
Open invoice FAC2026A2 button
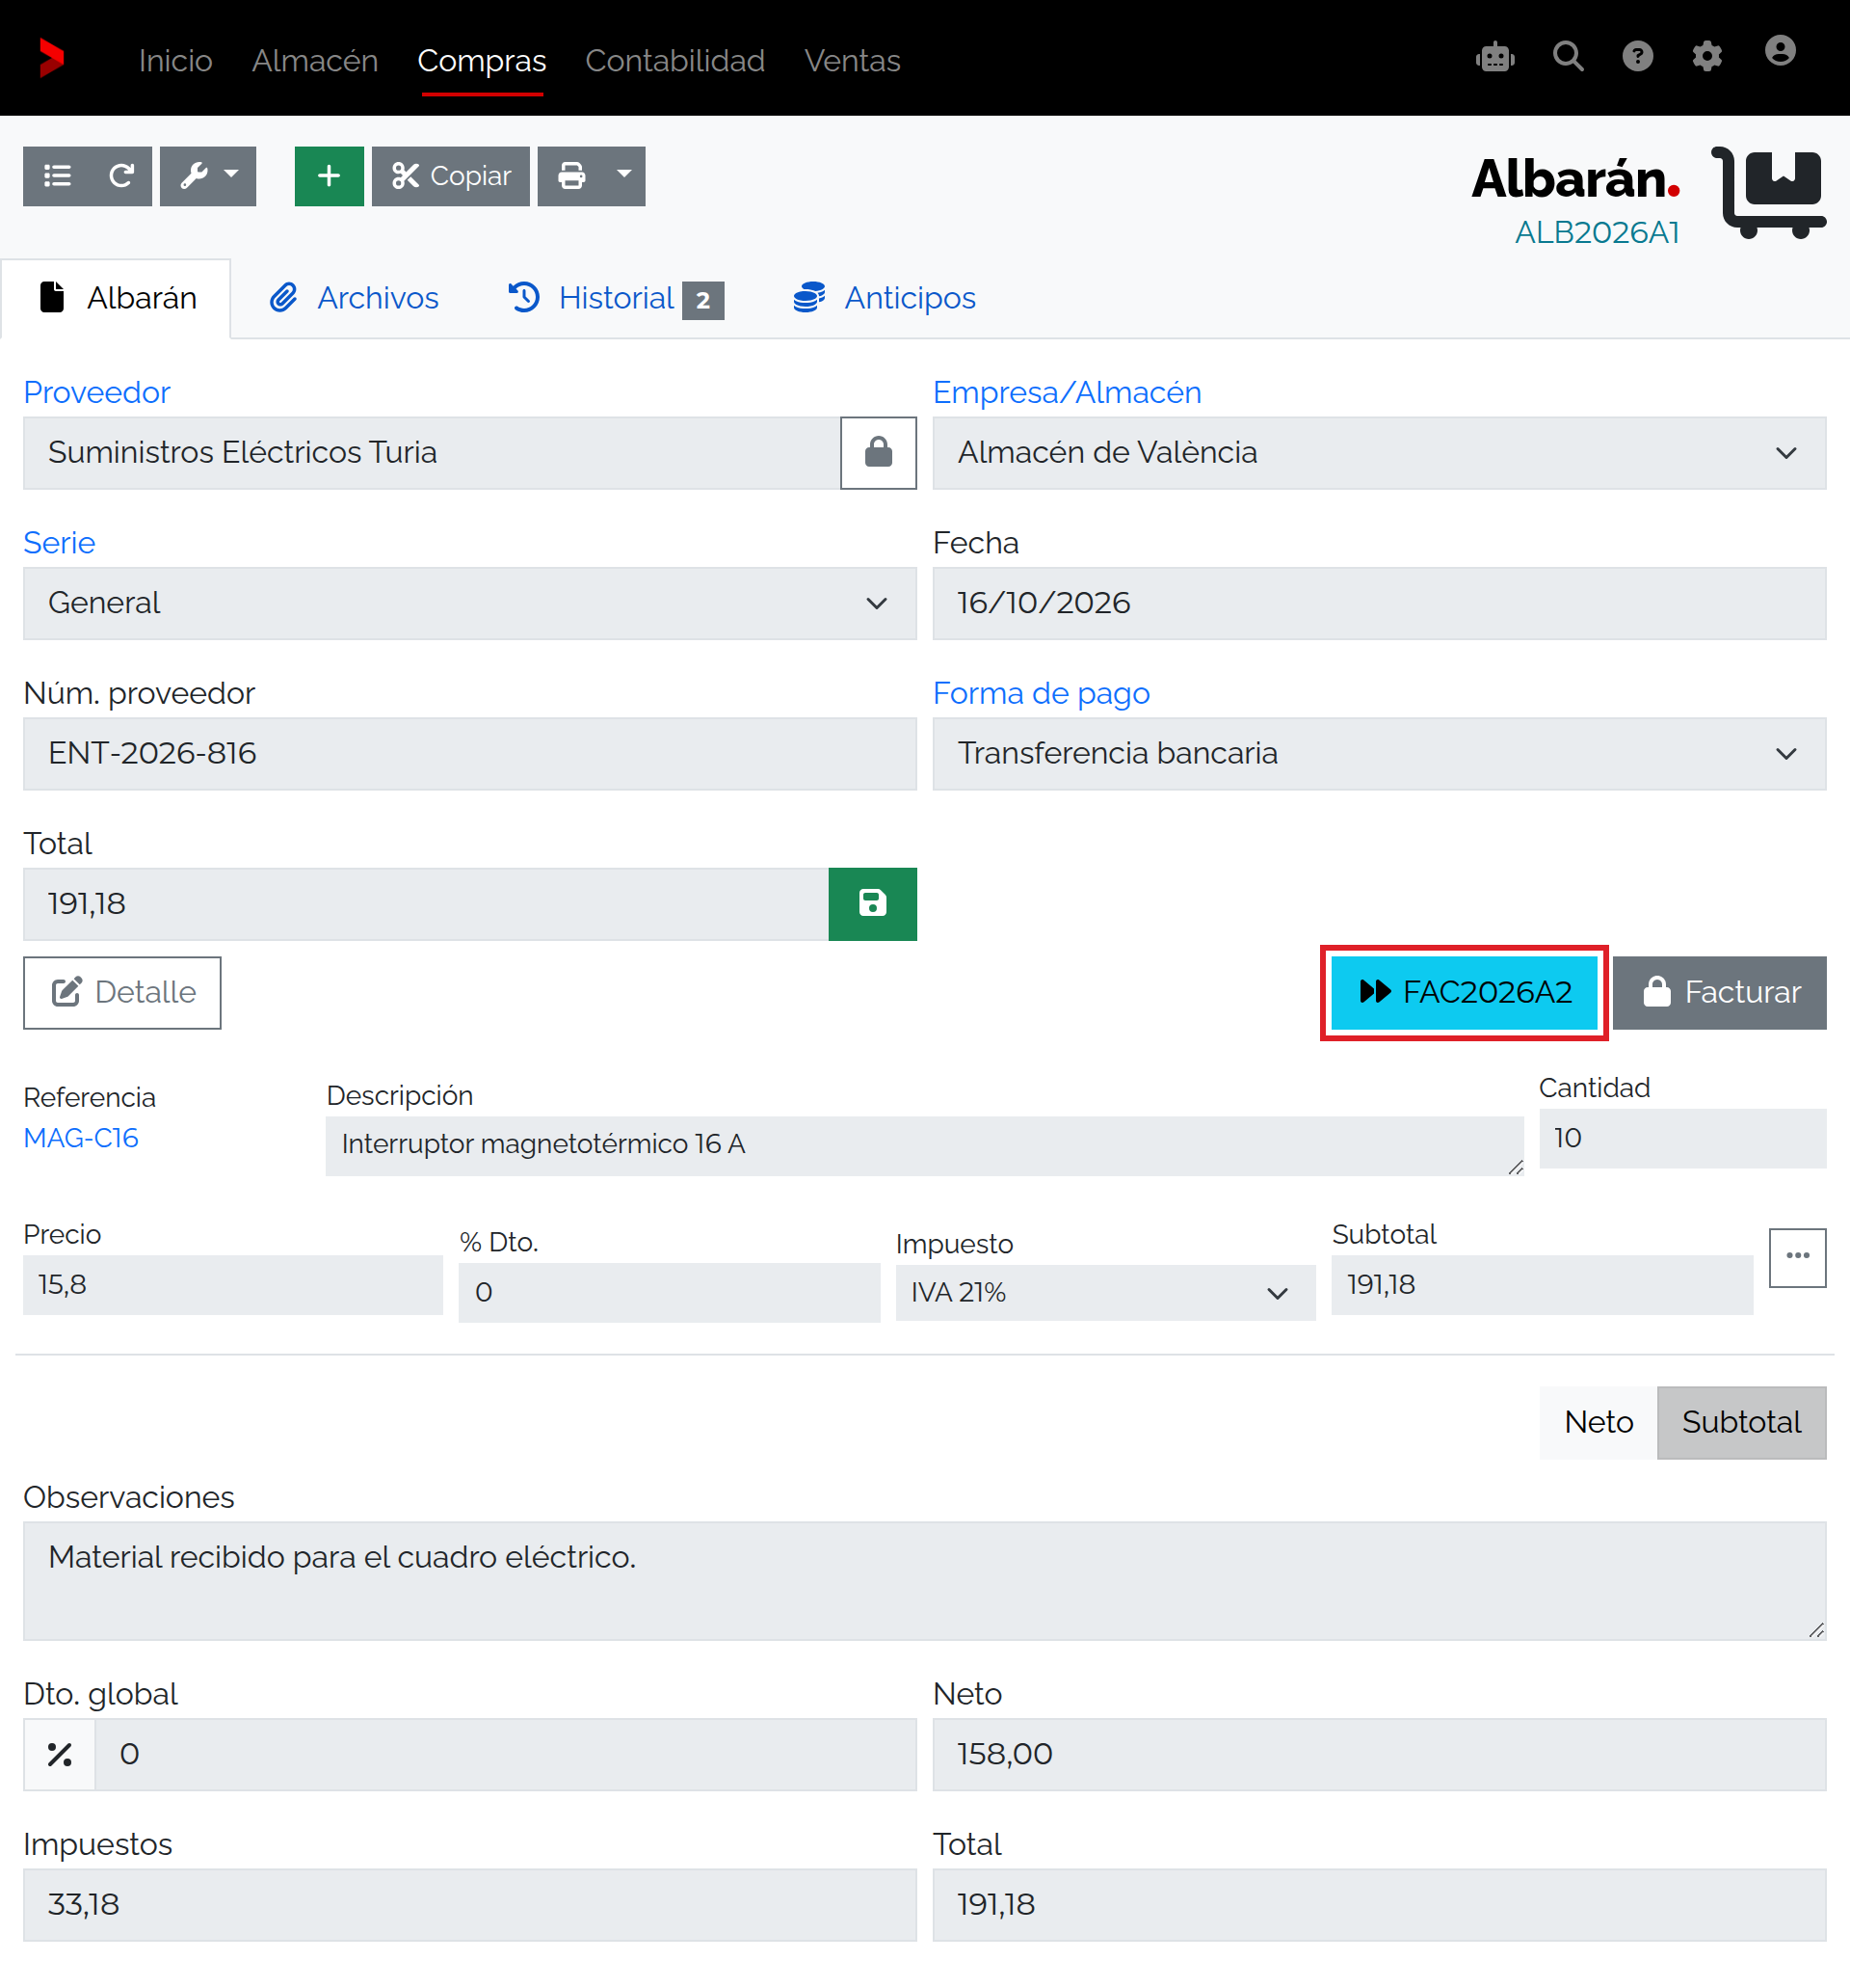pyautogui.click(x=1465, y=992)
